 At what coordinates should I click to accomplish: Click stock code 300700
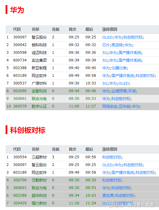pos(20,180)
